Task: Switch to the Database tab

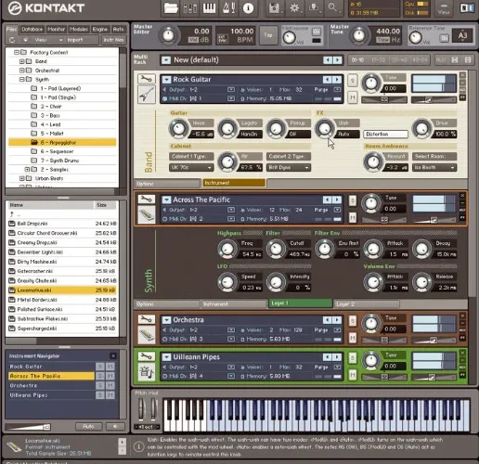Action: click(32, 29)
